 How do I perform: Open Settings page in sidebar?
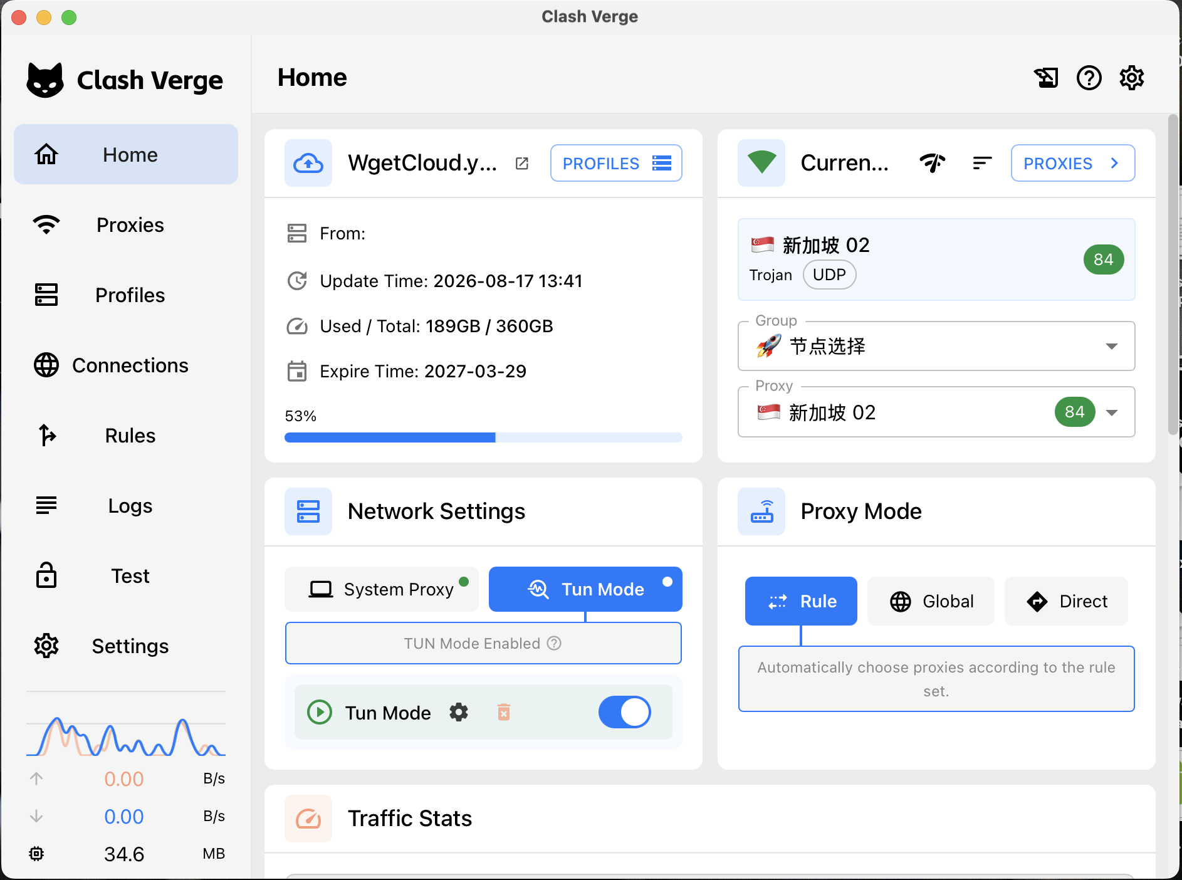126,646
